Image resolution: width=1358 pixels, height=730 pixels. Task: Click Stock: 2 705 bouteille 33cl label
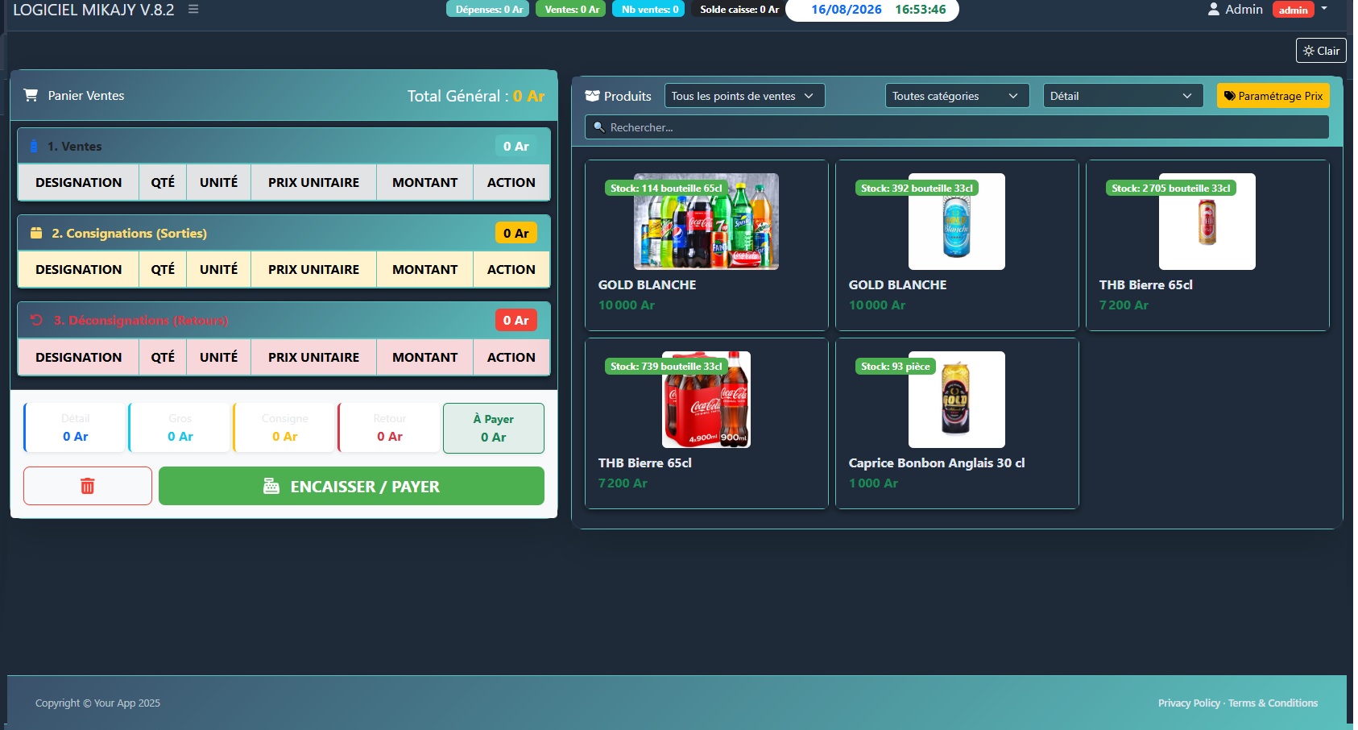click(1171, 188)
